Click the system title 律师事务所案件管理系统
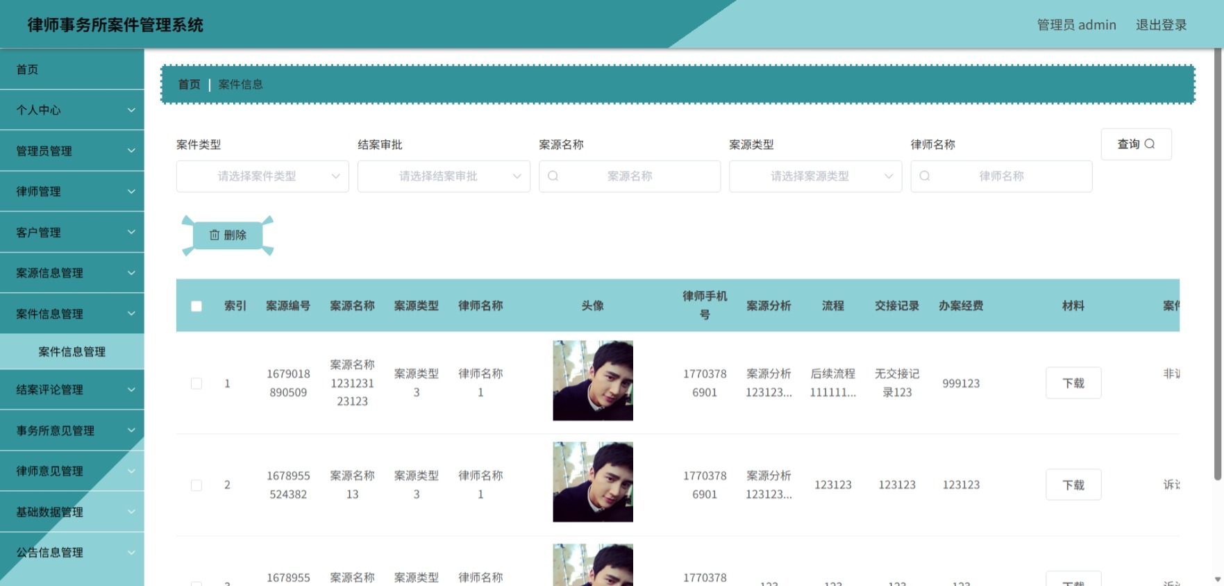 tap(115, 25)
